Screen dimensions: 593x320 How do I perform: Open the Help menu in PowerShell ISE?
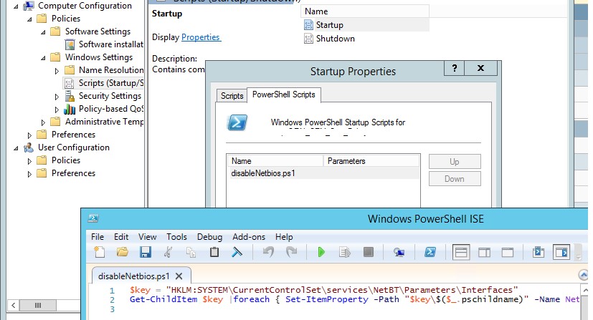[284, 237]
